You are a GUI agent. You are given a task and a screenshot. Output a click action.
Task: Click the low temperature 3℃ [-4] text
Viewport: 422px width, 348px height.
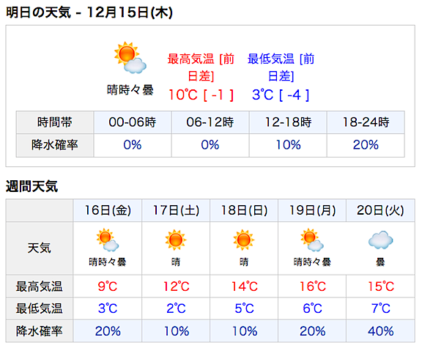click(x=281, y=95)
